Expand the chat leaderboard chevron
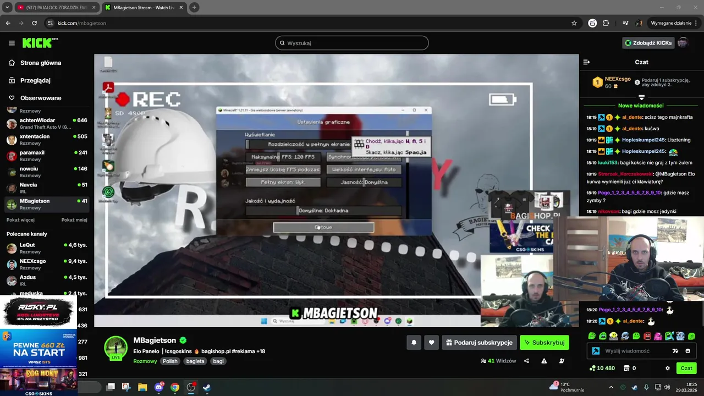 (641, 97)
